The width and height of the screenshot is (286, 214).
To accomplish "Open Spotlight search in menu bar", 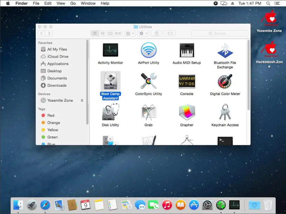I will click(x=268, y=3).
